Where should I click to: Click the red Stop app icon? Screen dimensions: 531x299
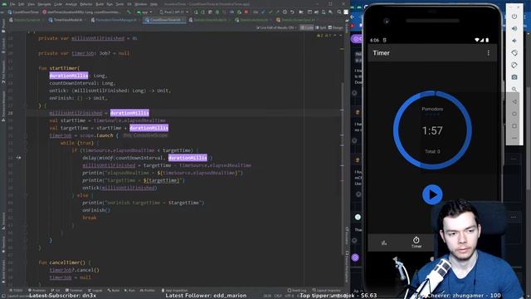(246, 12)
